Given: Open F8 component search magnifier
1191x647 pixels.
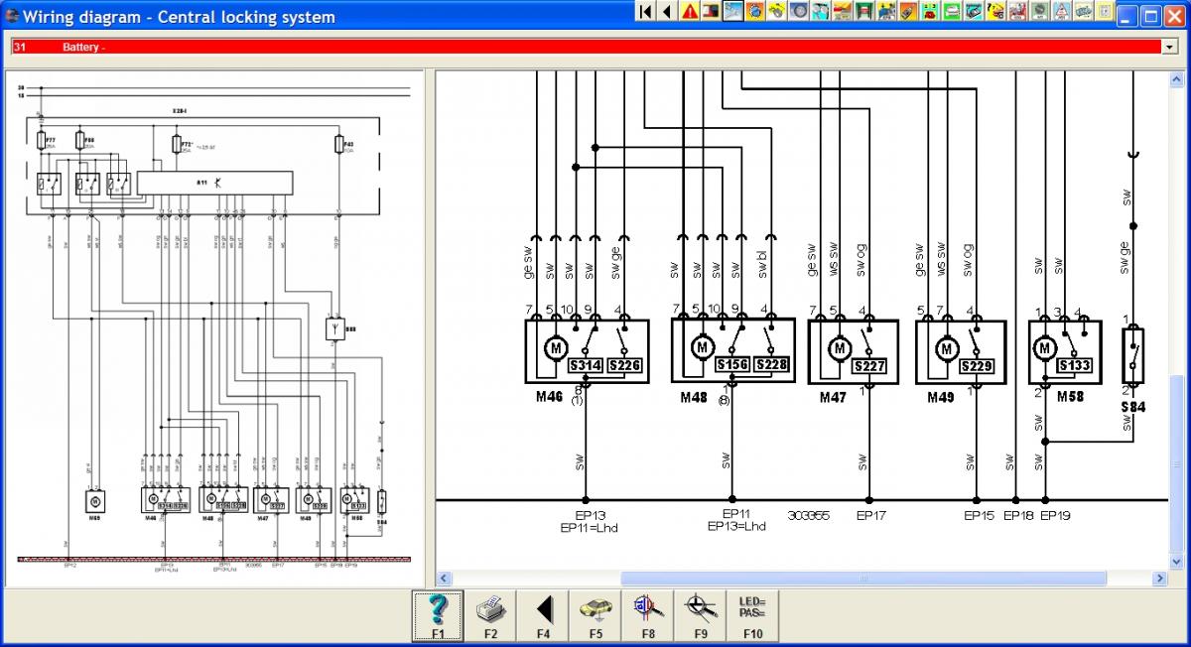Looking at the screenshot, I should [x=648, y=615].
